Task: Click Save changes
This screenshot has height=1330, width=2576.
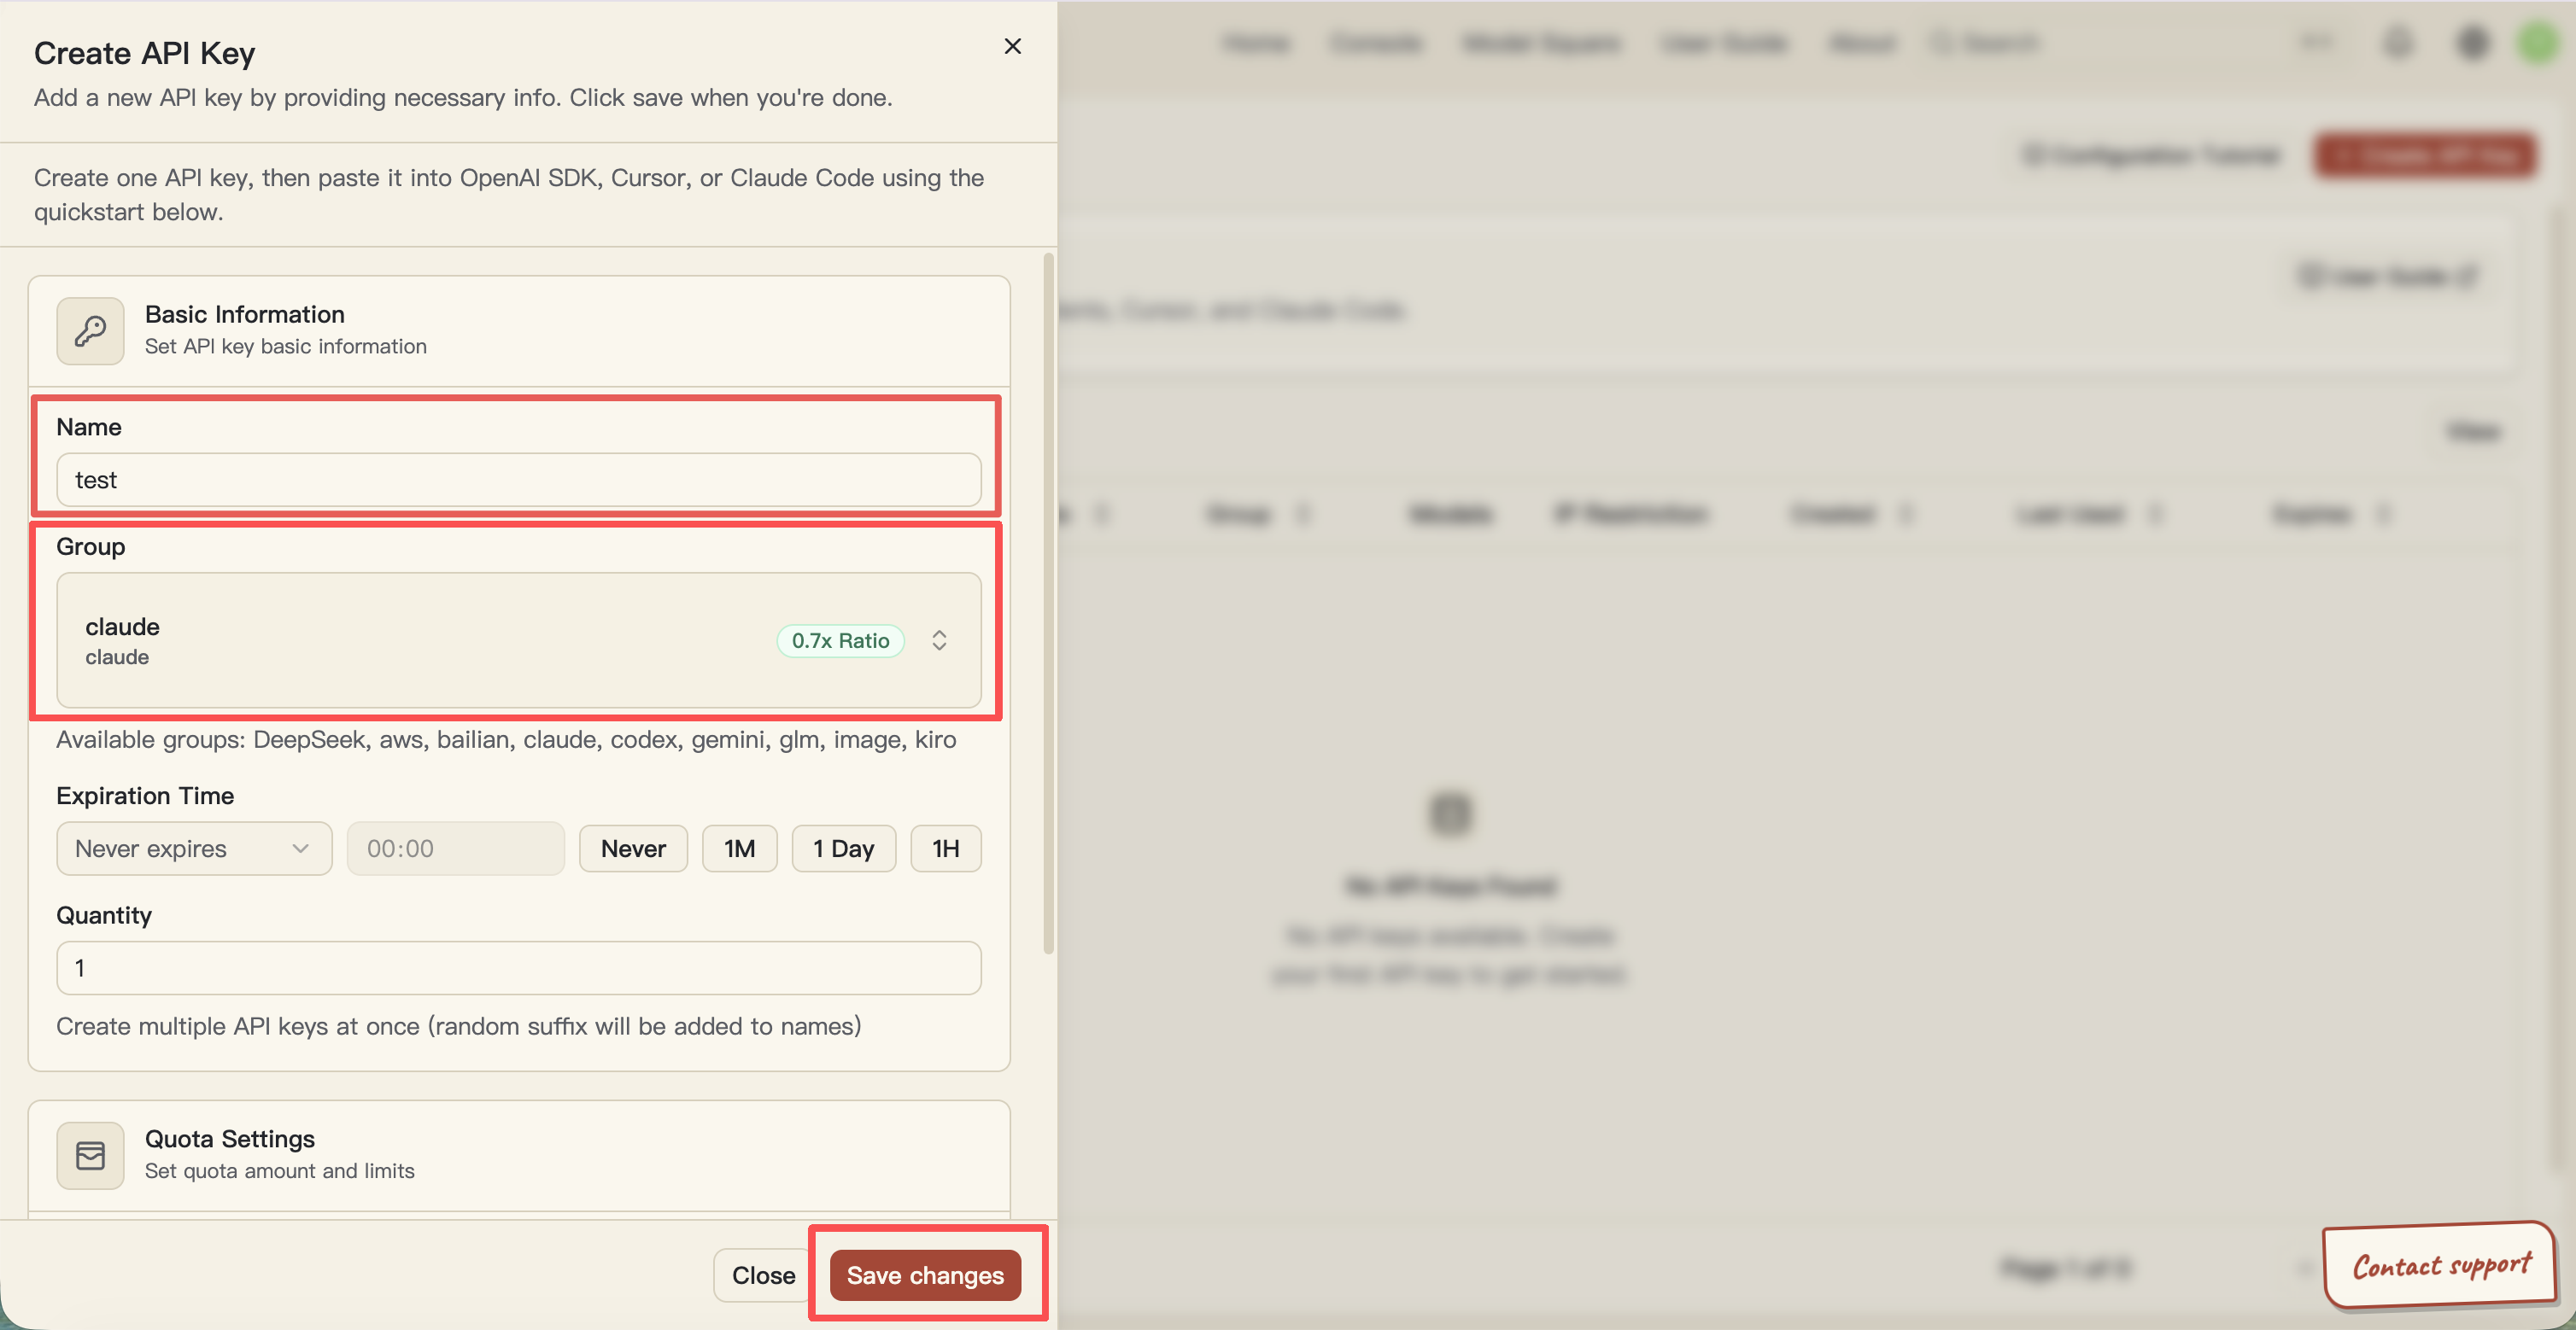Action: click(925, 1275)
